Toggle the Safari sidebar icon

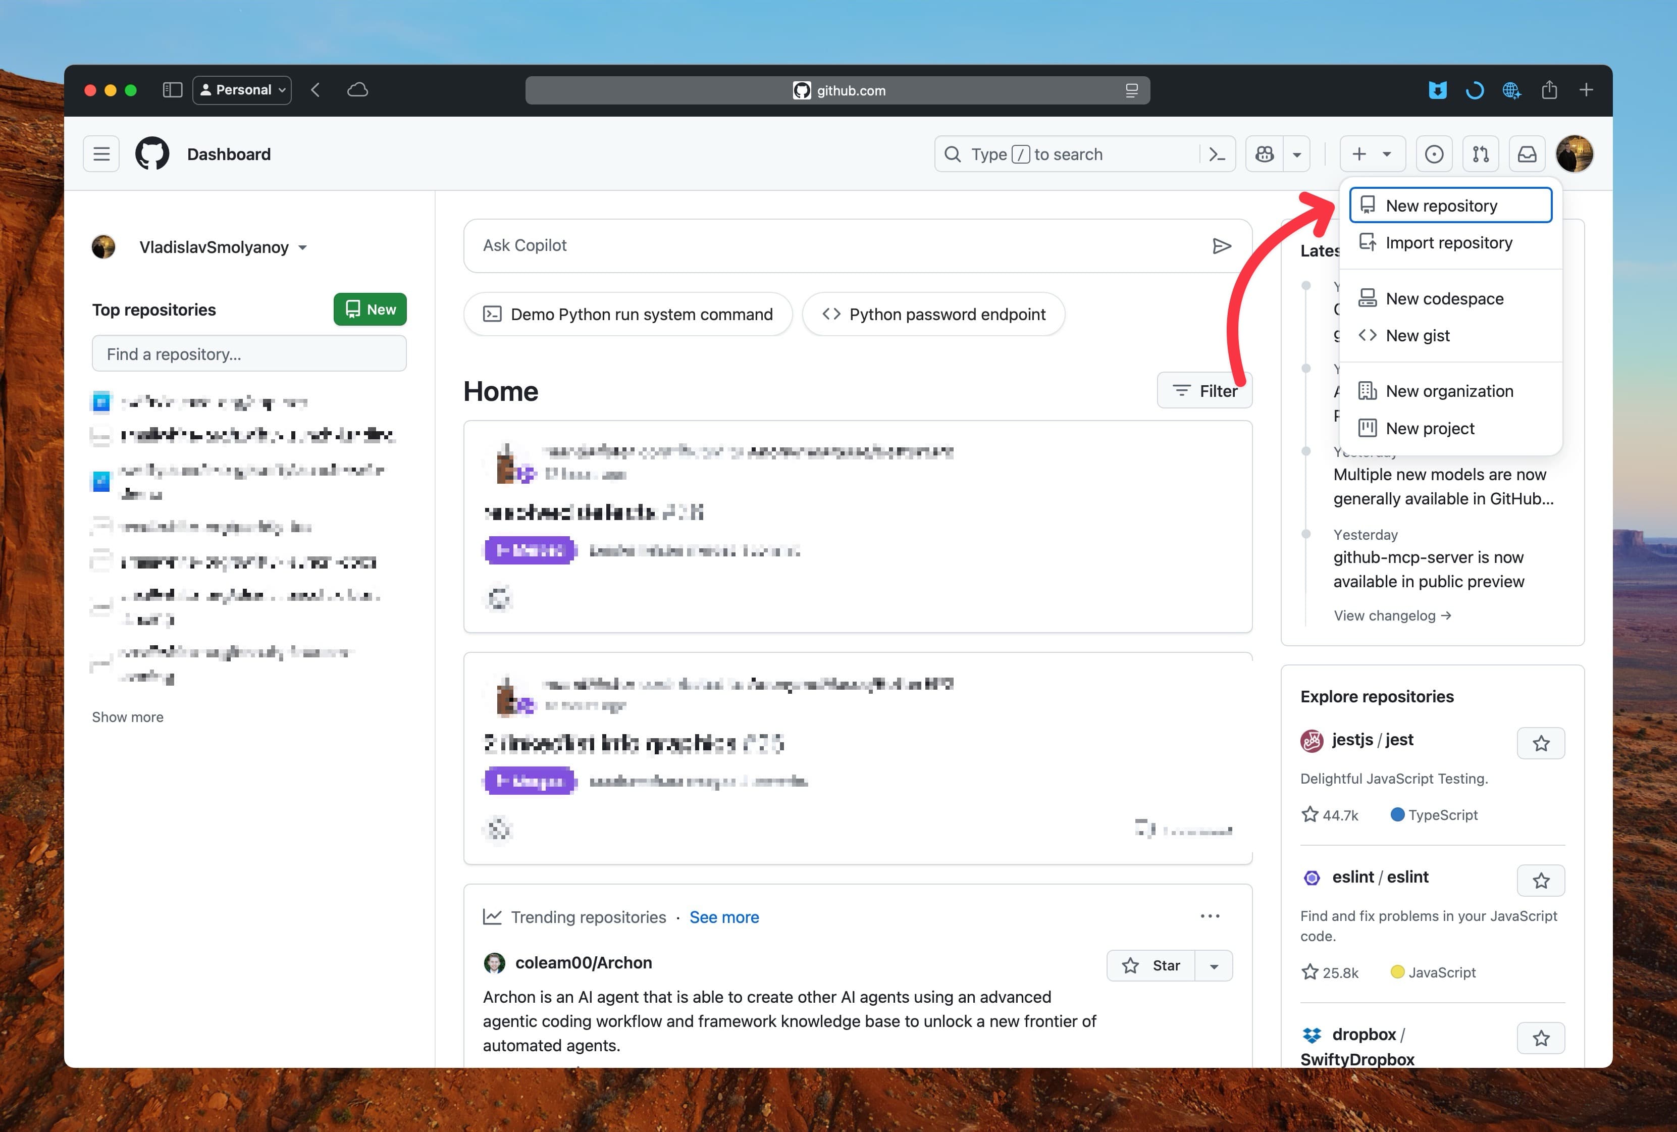pyautogui.click(x=173, y=90)
